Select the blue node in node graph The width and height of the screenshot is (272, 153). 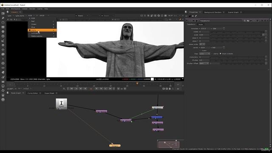click(157, 117)
